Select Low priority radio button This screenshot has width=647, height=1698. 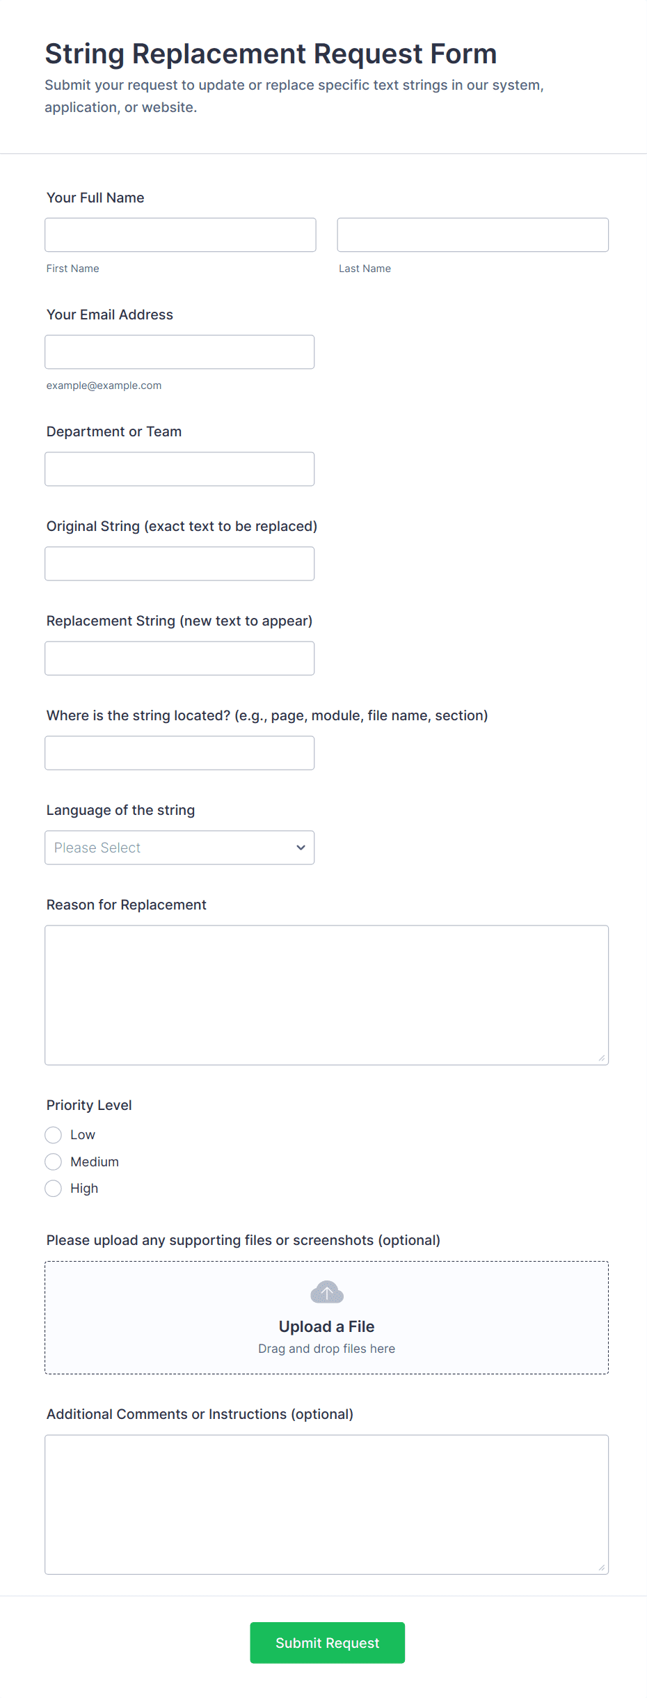54,1135
